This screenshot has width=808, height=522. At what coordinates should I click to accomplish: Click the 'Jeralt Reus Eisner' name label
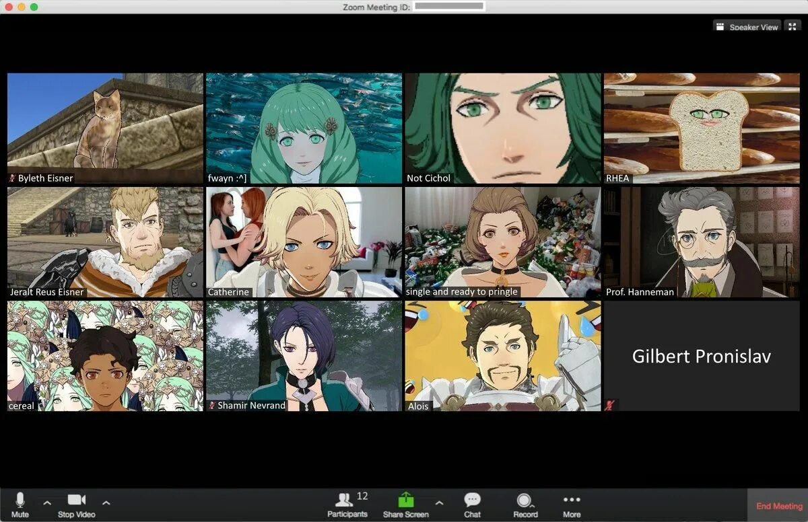tap(47, 292)
